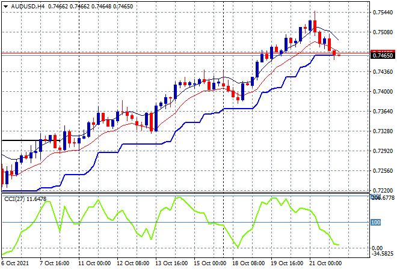Viewport: 397px width, 270px height.
Task: Click the CCI scale value -34.5825
Action: [x=383, y=253]
